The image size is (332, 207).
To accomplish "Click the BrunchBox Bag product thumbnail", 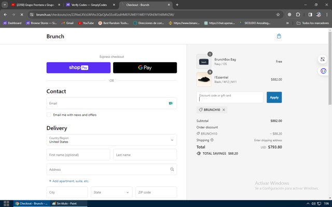I will tap(204, 62).
